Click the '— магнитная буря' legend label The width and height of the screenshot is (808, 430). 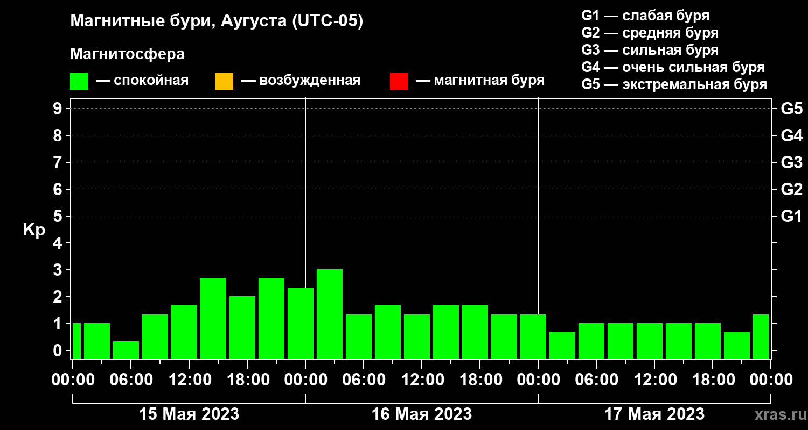coord(480,81)
